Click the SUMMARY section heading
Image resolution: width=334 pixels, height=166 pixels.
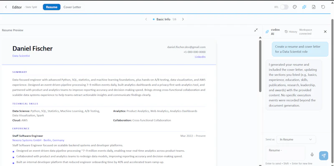(x=20, y=72)
